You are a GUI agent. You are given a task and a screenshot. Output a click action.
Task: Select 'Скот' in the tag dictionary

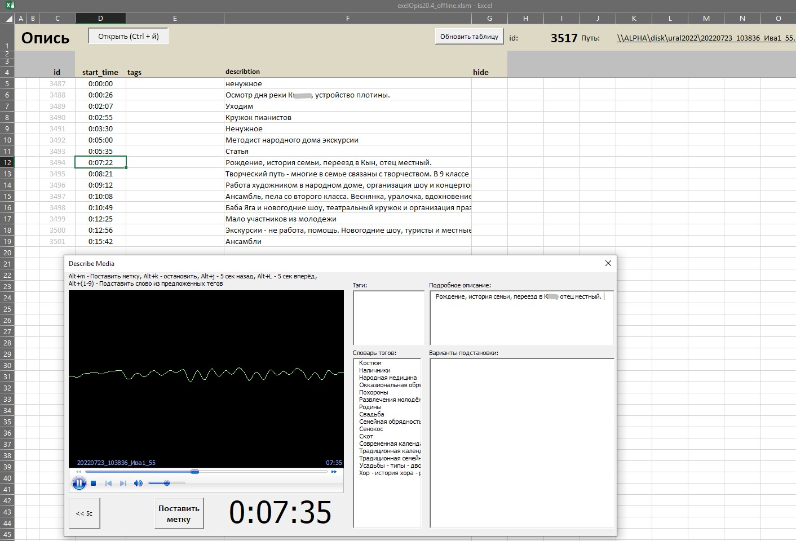coord(366,437)
